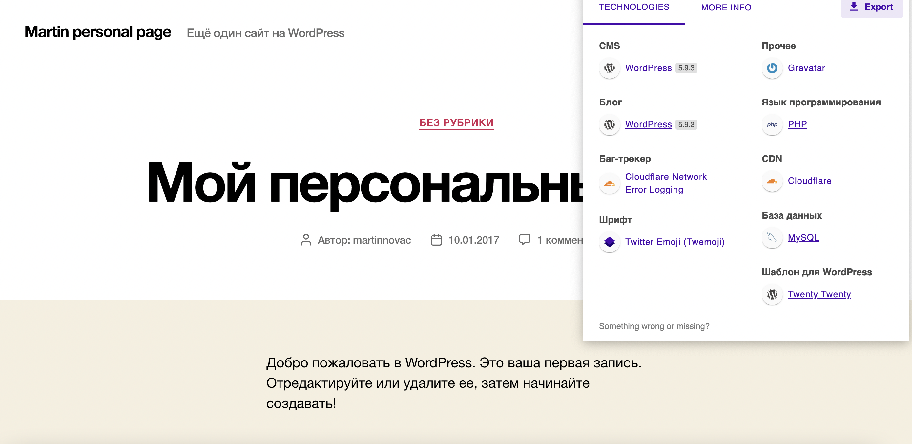The height and width of the screenshot is (444, 912).
Task: Click Cloudflare Network Error Logging icon
Action: pyautogui.click(x=609, y=183)
